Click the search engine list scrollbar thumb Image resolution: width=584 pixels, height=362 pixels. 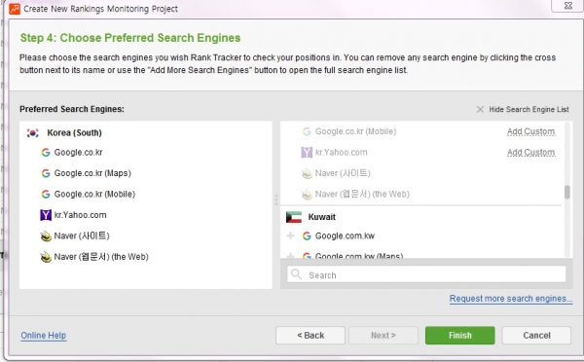click(567, 192)
